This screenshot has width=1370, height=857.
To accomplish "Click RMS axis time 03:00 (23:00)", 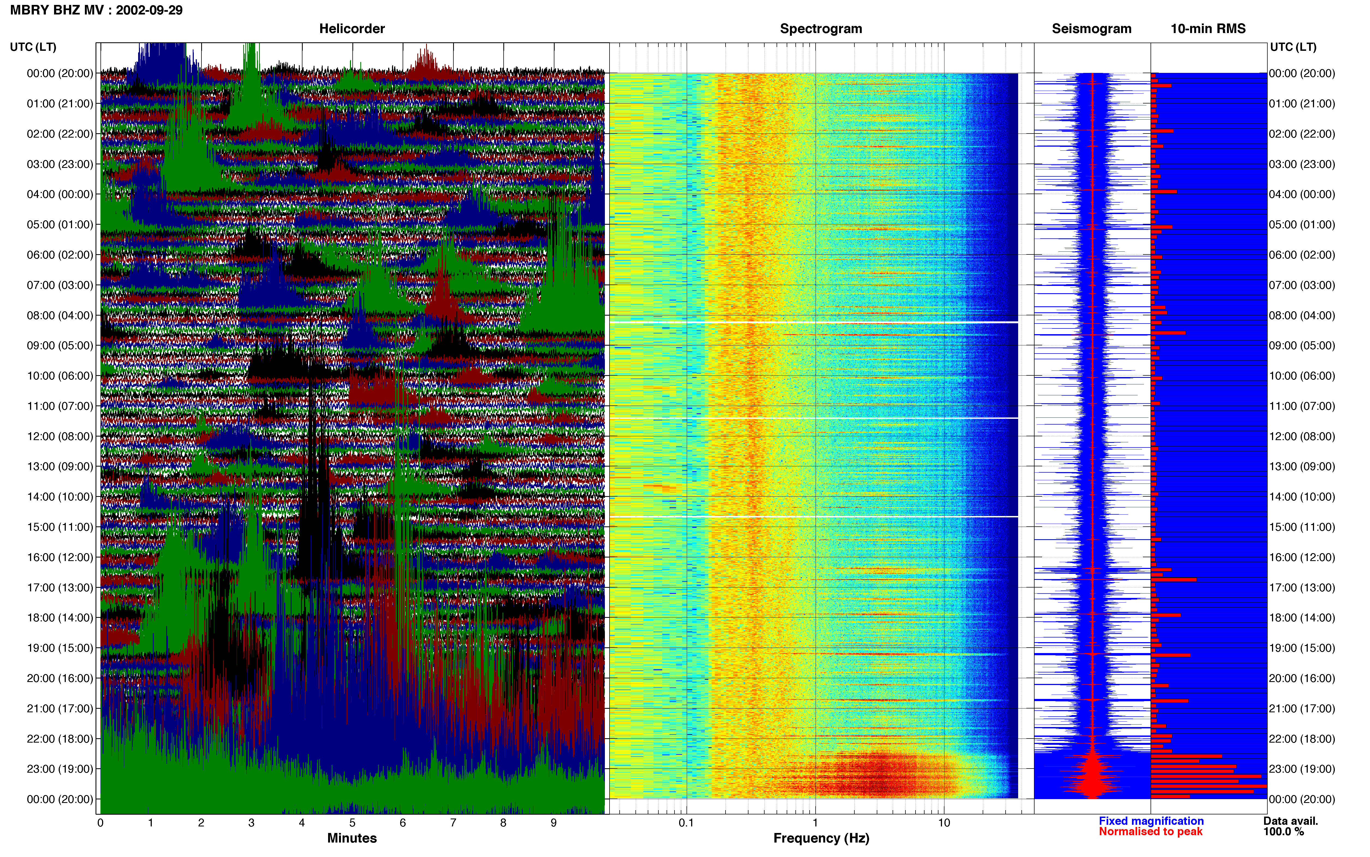I will pos(1302,164).
